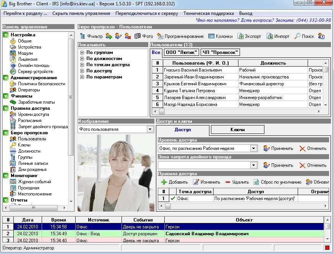Open Программирование from the toolbar
Image resolution: width=334 pixels, height=254 pixels.
[x=180, y=36]
